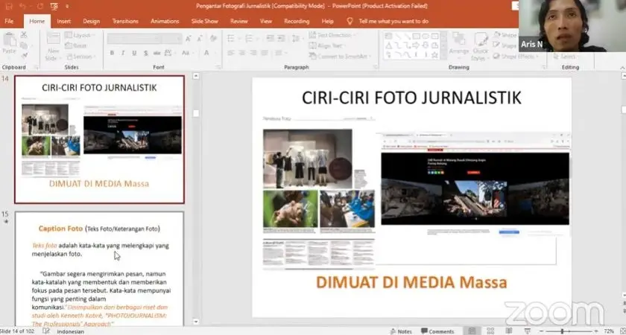Click the Undo arrow in quick access toolbar
Viewport: 626px width, 335px height.
[x=23, y=7]
